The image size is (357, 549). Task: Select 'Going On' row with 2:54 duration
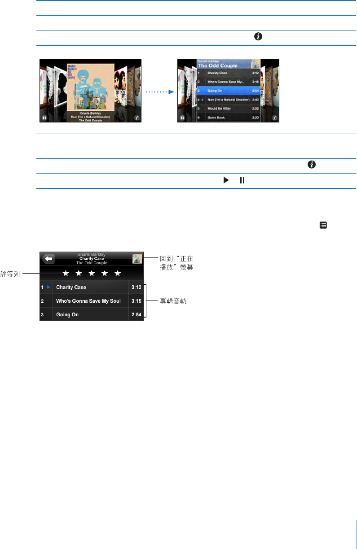point(91,315)
